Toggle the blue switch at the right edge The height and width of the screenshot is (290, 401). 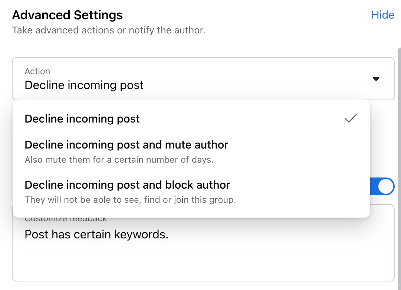(x=382, y=186)
